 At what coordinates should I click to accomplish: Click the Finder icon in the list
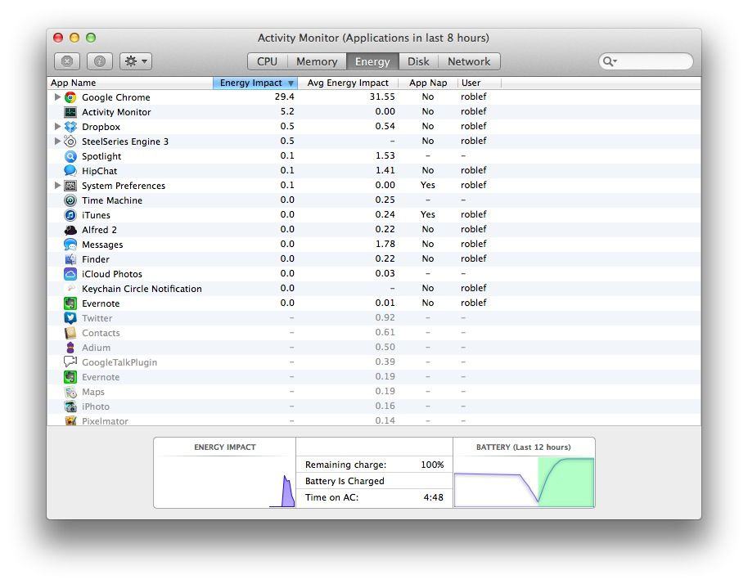coord(70,258)
